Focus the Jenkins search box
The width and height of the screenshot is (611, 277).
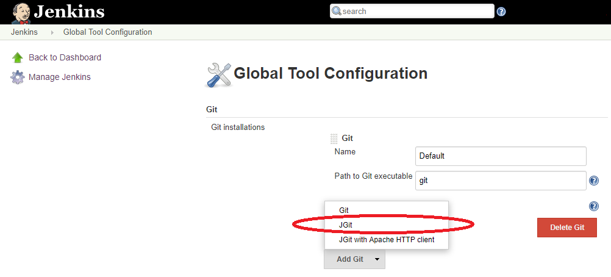(x=412, y=12)
